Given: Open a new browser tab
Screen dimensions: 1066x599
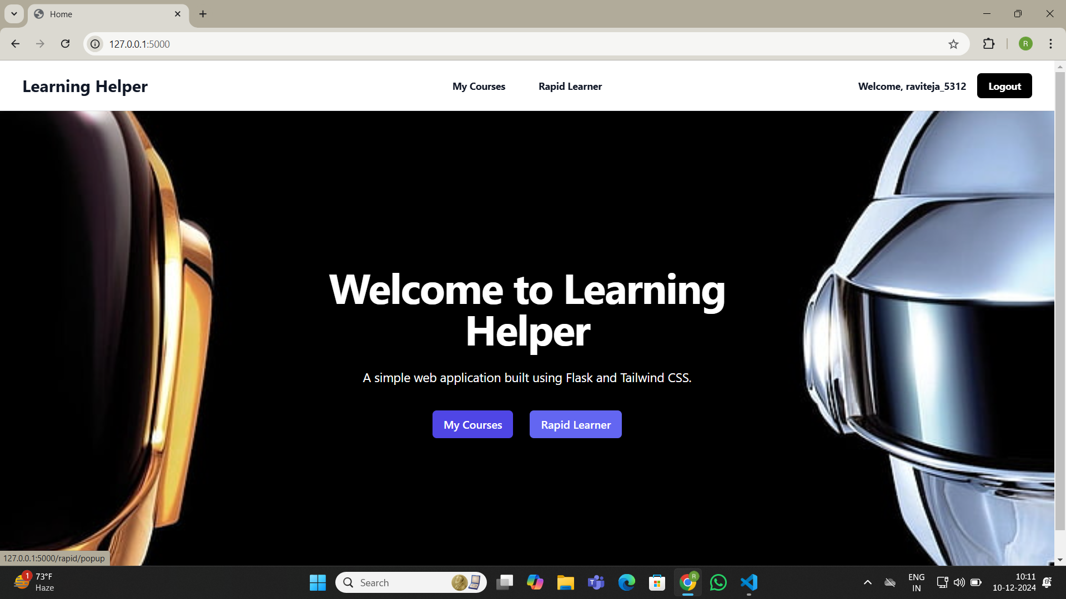Looking at the screenshot, I should pos(203,14).
